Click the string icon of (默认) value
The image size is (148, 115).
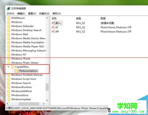(x=53, y=23)
